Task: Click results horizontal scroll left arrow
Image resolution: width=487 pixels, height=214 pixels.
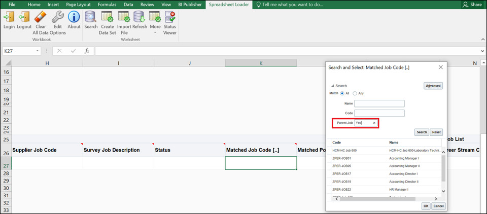Action: click(337, 199)
